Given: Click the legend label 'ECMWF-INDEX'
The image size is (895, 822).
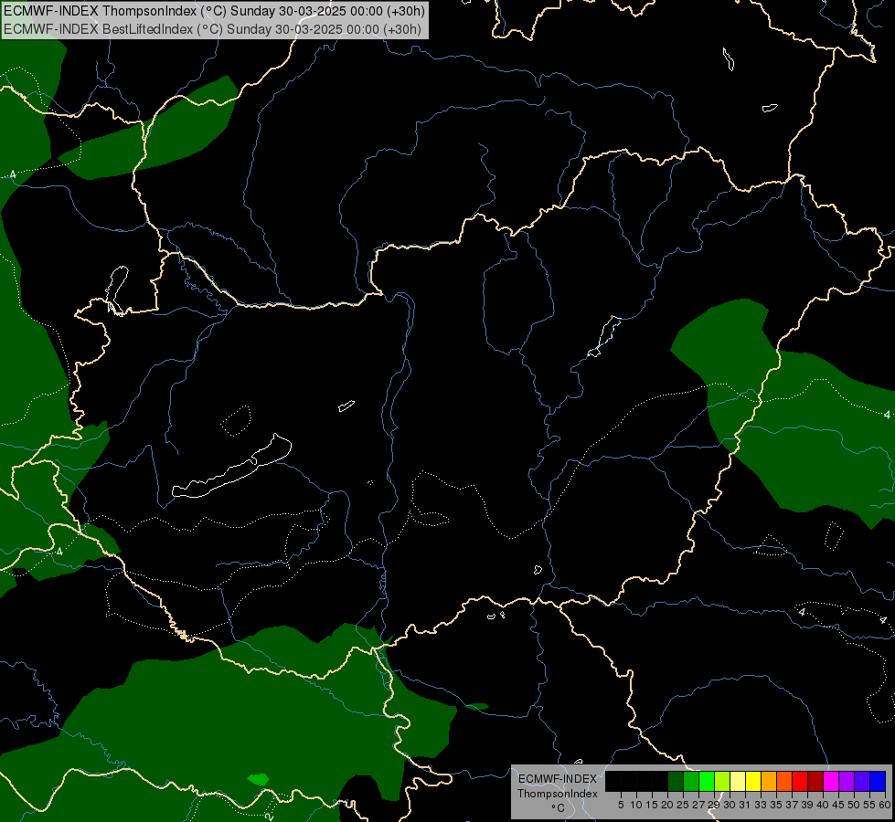Looking at the screenshot, I should [558, 779].
